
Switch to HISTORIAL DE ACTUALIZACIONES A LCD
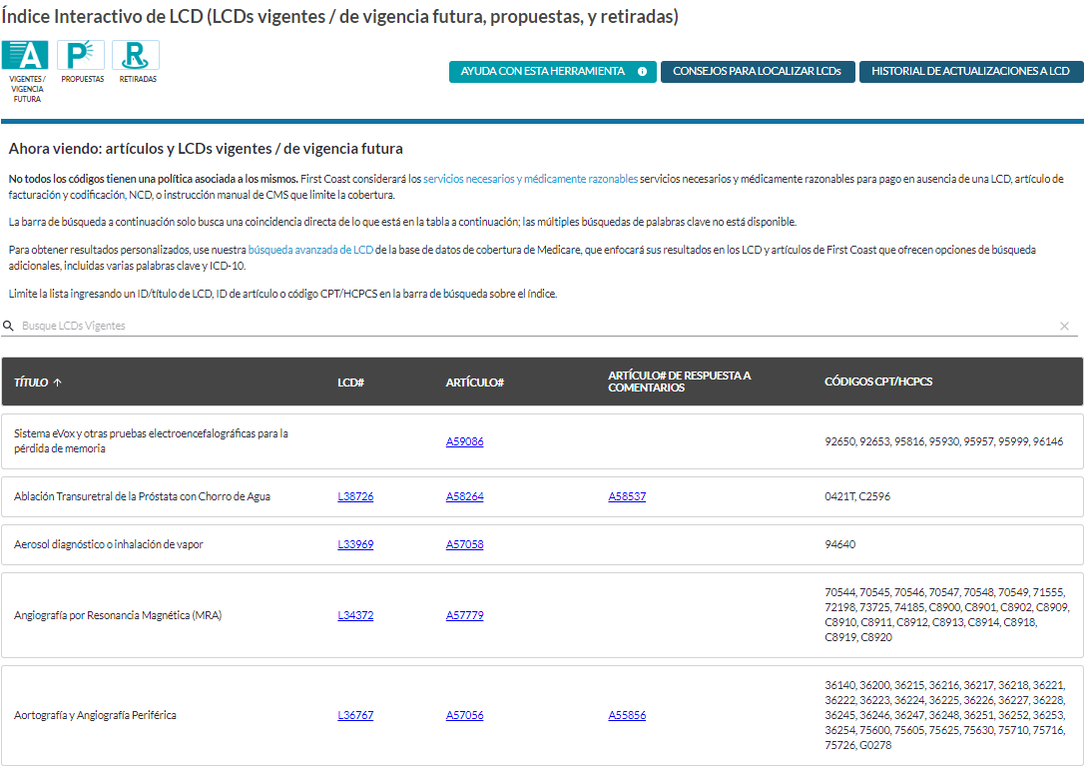coord(970,71)
